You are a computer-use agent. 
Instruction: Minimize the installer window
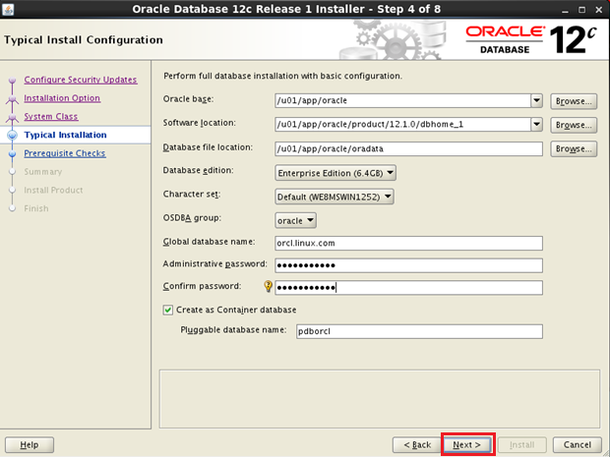point(566,10)
